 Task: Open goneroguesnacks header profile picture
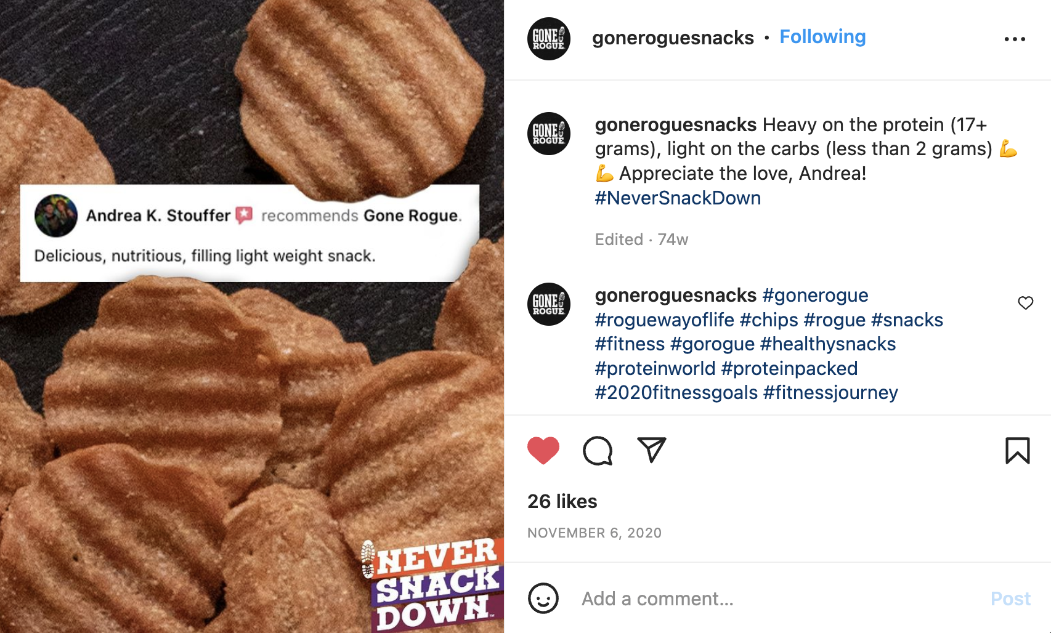pyautogui.click(x=548, y=39)
